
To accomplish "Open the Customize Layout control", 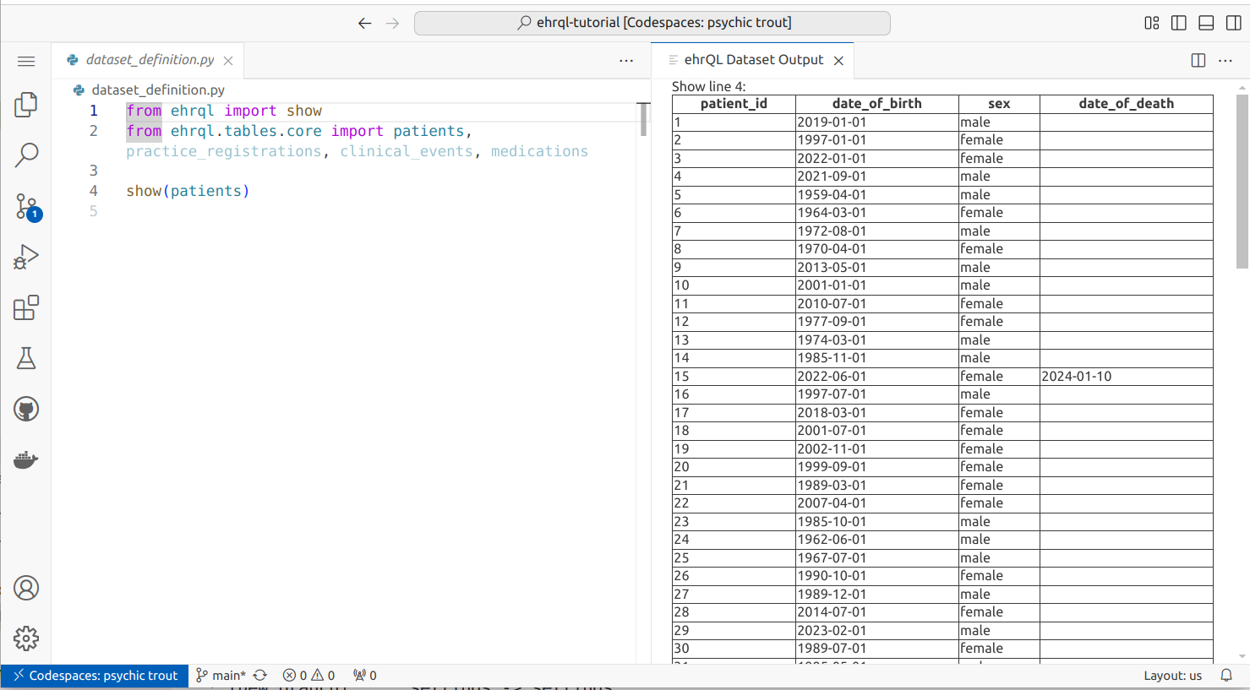I will [1151, 23].
